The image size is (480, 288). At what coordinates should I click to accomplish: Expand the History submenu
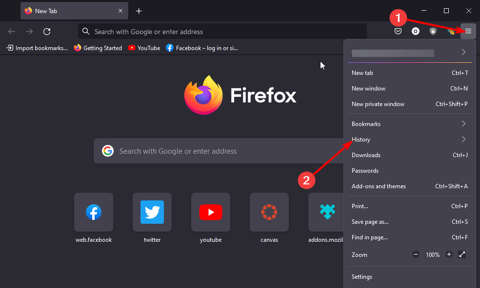(410, 139)
